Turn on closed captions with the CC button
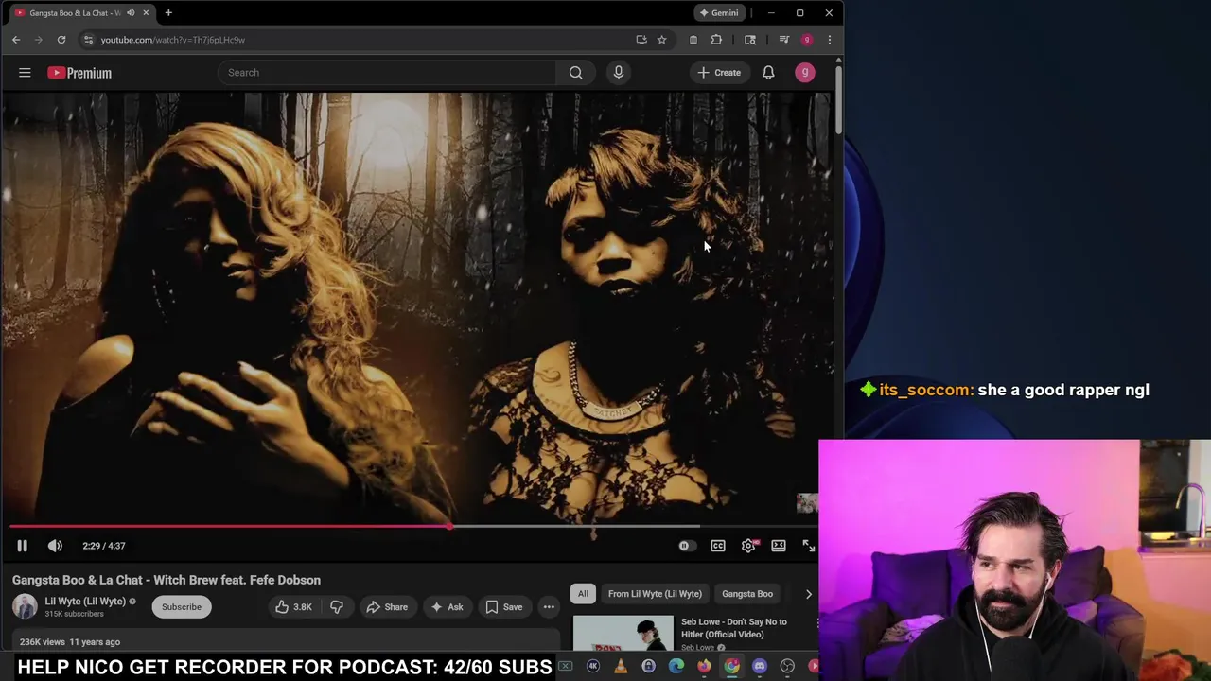This screenshot has width=1211, height=681. (718, 546)
